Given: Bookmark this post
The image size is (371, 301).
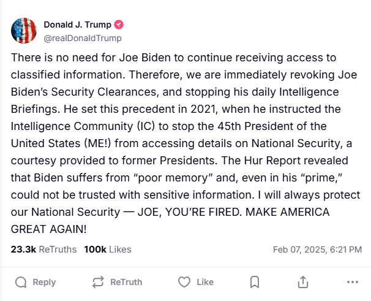Looking at the screenshot, I should pos(255,282).
